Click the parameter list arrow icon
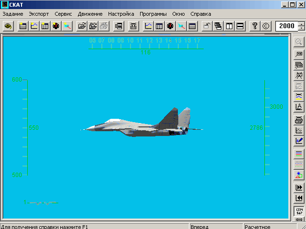Screen dimensions: 306x229 (x=119, y=26)
